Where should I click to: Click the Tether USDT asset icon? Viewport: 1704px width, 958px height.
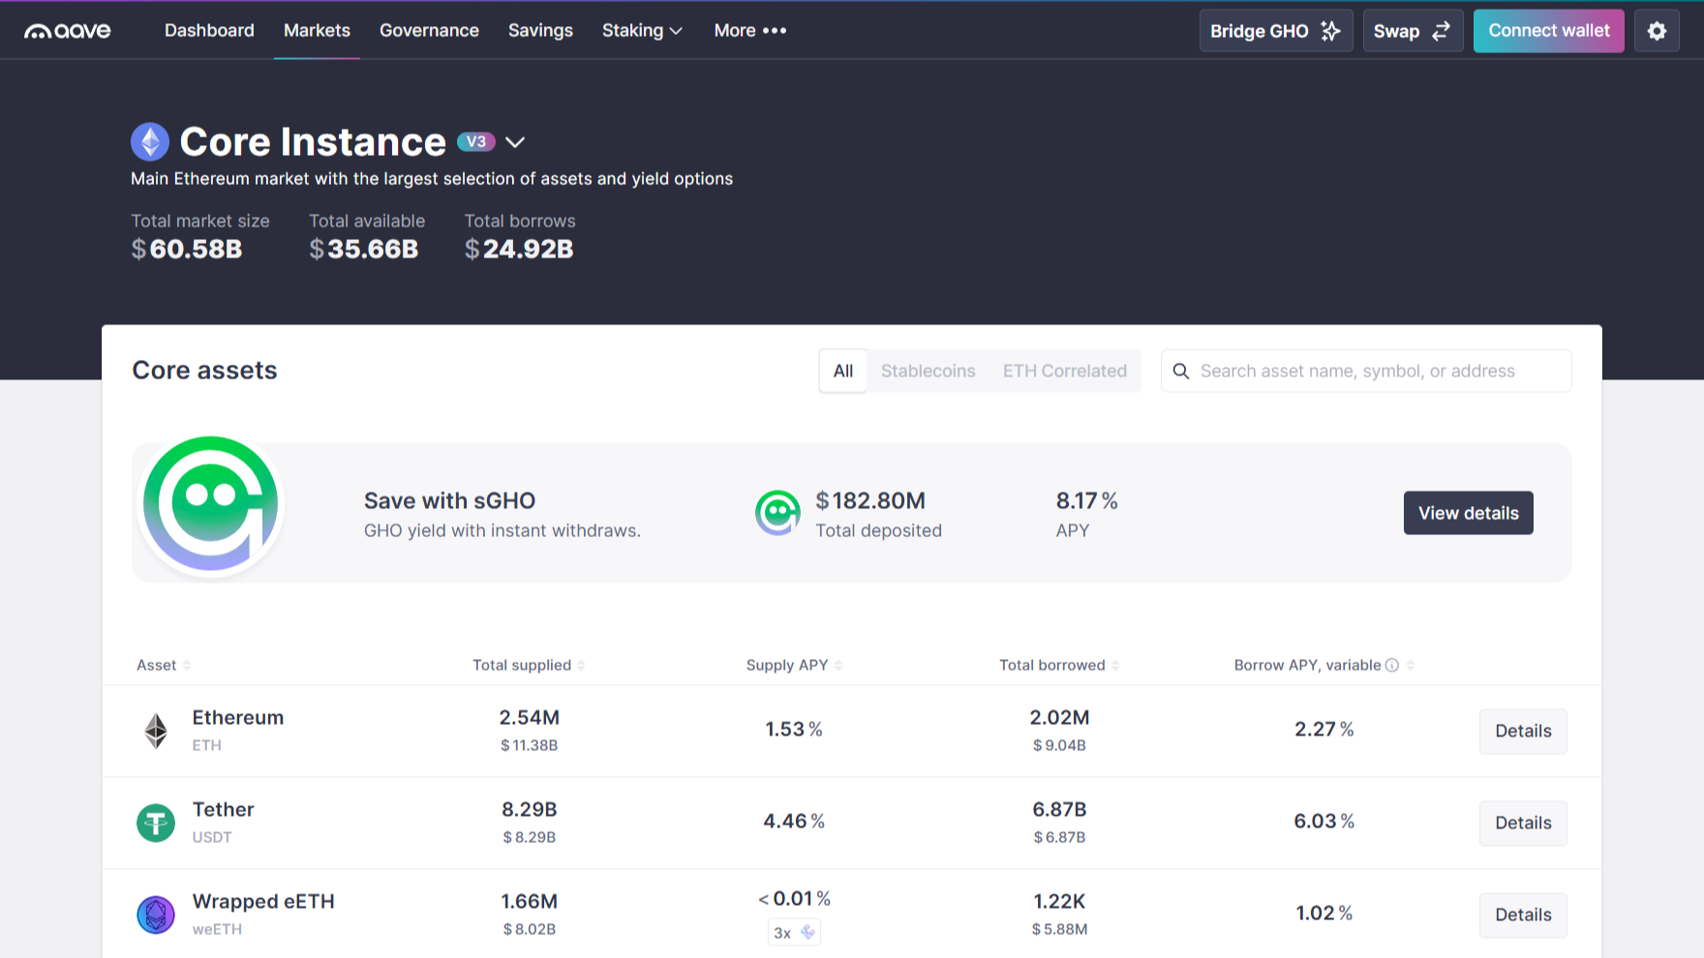156,823
